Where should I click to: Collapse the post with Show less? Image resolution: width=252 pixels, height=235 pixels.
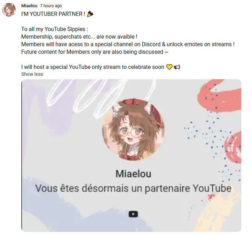[x=32, y=74]
